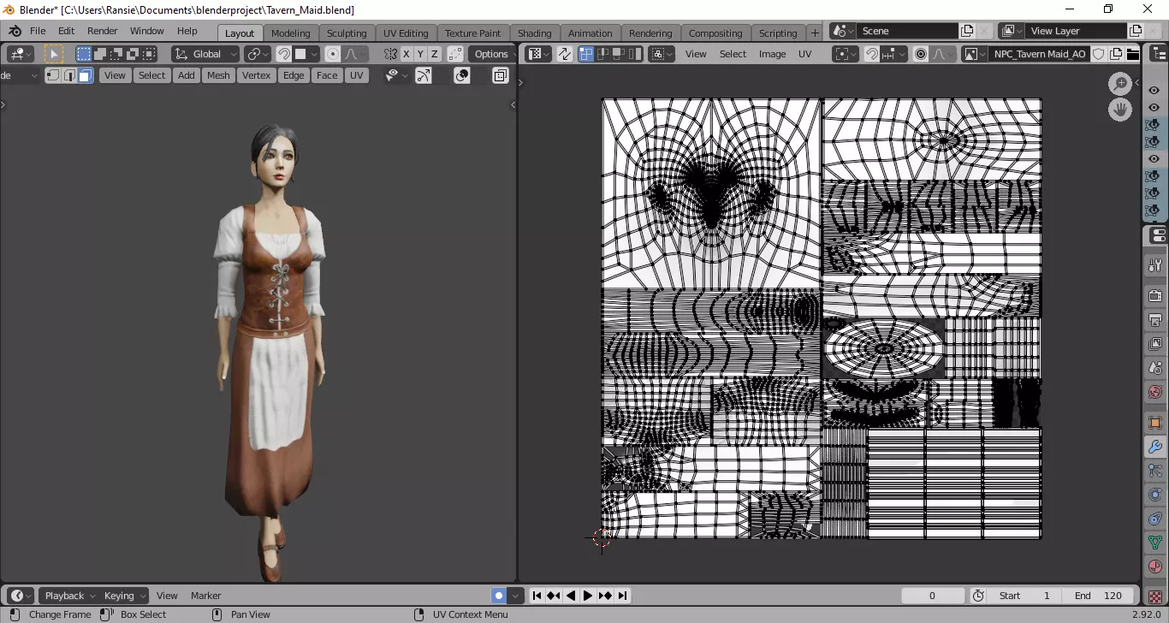This screenshot has height=623, width=1169.
Task: Open the Face menu
Action: [x=327, y=75]
